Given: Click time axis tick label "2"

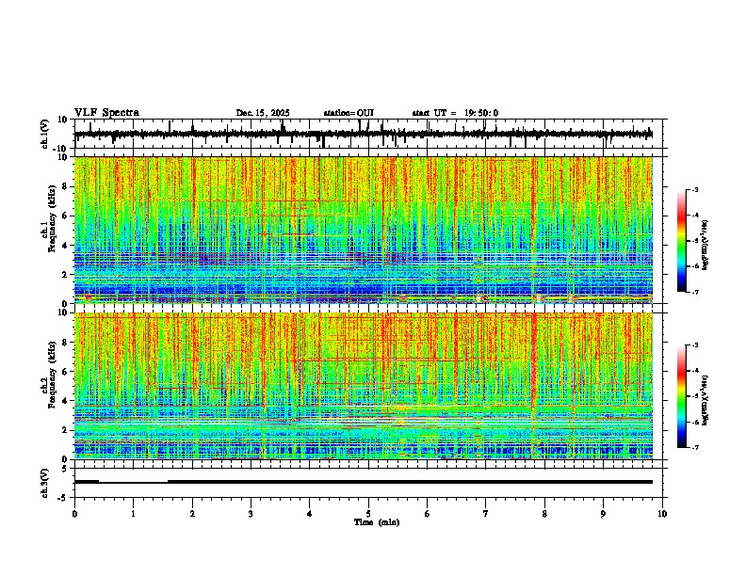Looking at the screenshot, I should click(x=192, y=514).
